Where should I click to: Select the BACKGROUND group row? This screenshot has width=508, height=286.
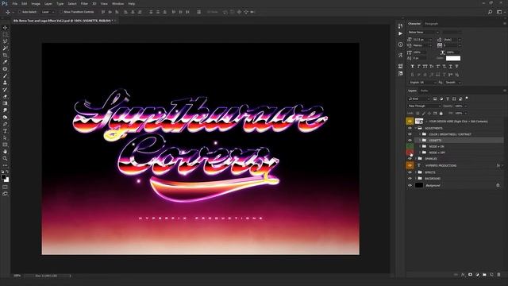click(455, 179)
